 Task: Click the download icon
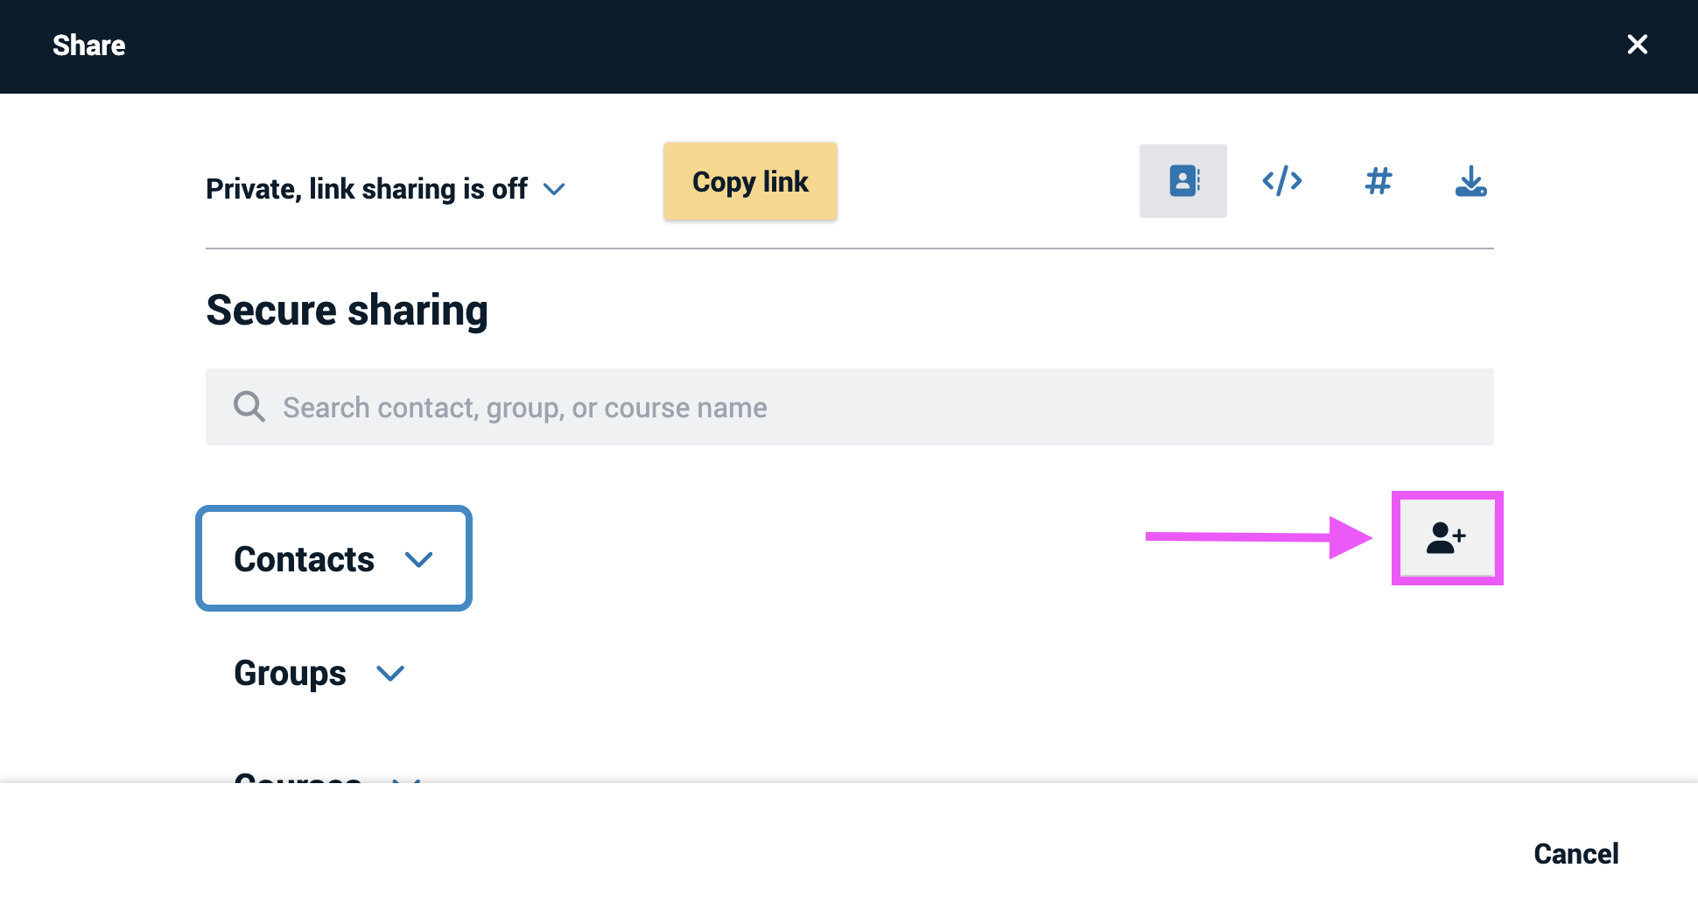[x=1470, y=181]
